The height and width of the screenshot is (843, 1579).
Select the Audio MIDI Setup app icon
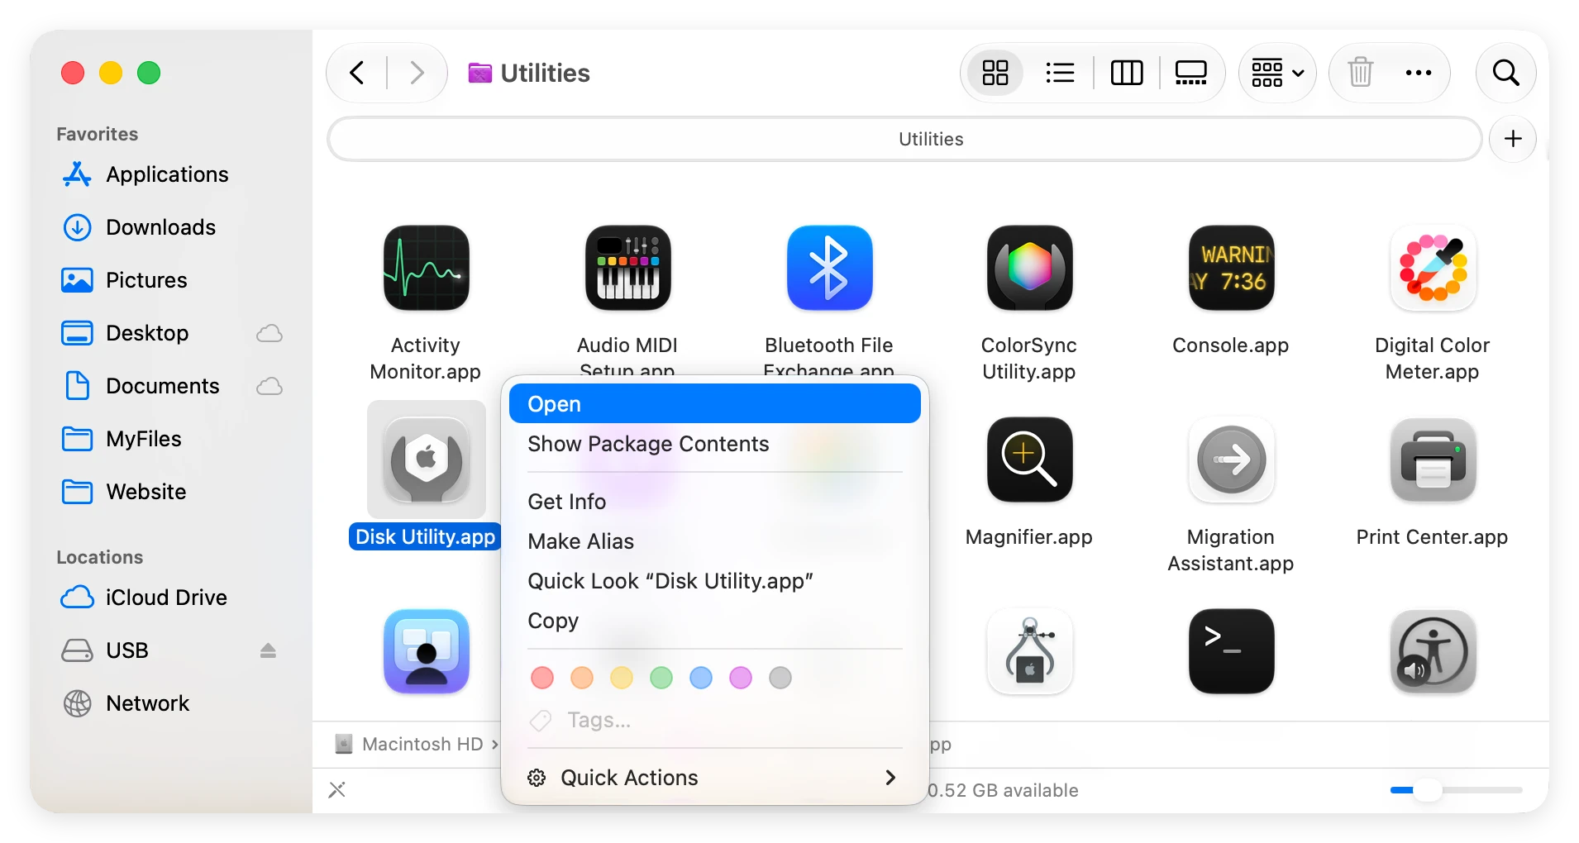(x=627, y=268)
